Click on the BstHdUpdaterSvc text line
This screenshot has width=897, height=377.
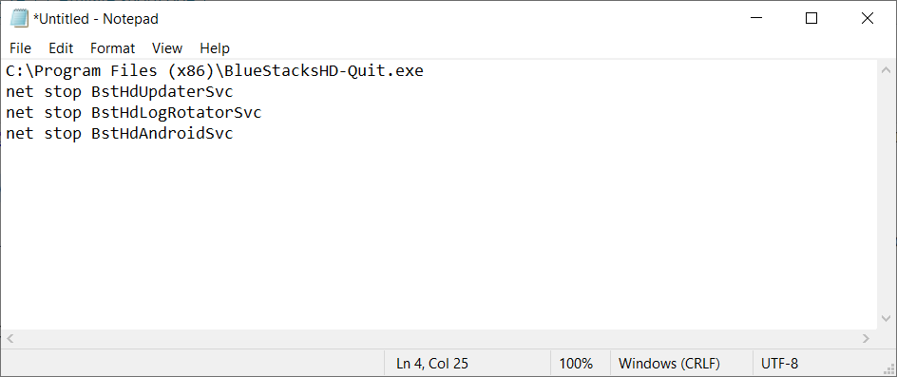pos(120,92)
